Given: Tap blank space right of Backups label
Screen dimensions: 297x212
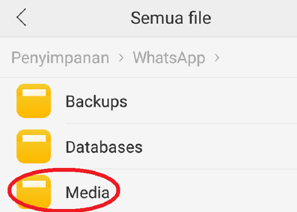Looking at the screenshot, I should click(213, 102).
